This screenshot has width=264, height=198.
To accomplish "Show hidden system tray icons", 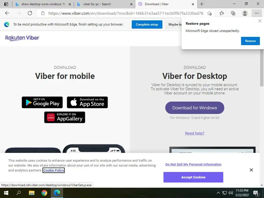I will (x=218, y=193).
